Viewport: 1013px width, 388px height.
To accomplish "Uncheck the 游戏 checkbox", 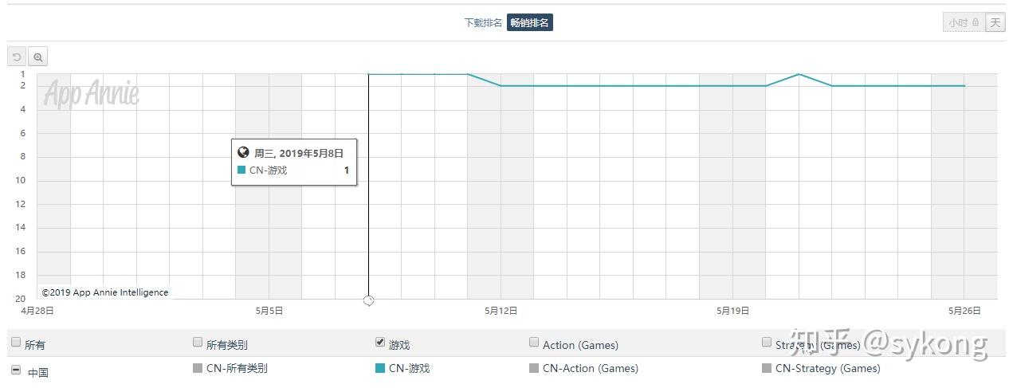I will 380,343.
